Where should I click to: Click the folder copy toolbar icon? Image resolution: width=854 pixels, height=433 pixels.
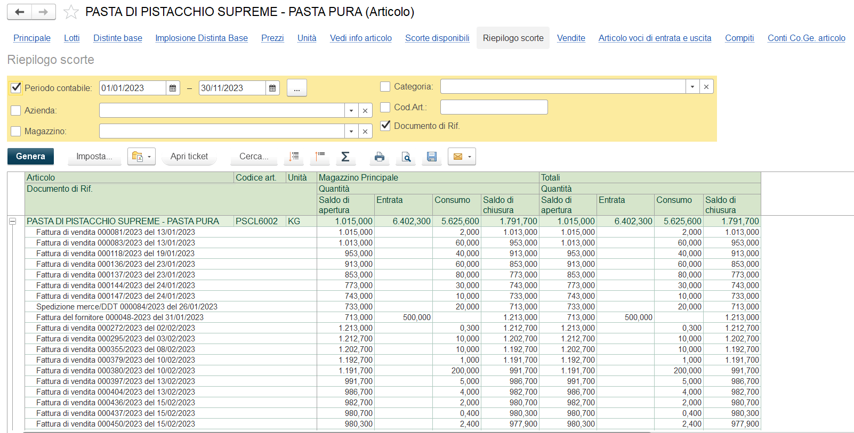pos(137,157)
